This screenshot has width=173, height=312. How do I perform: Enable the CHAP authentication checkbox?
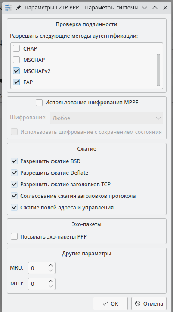pyautogui.click(x=16, y=48)
